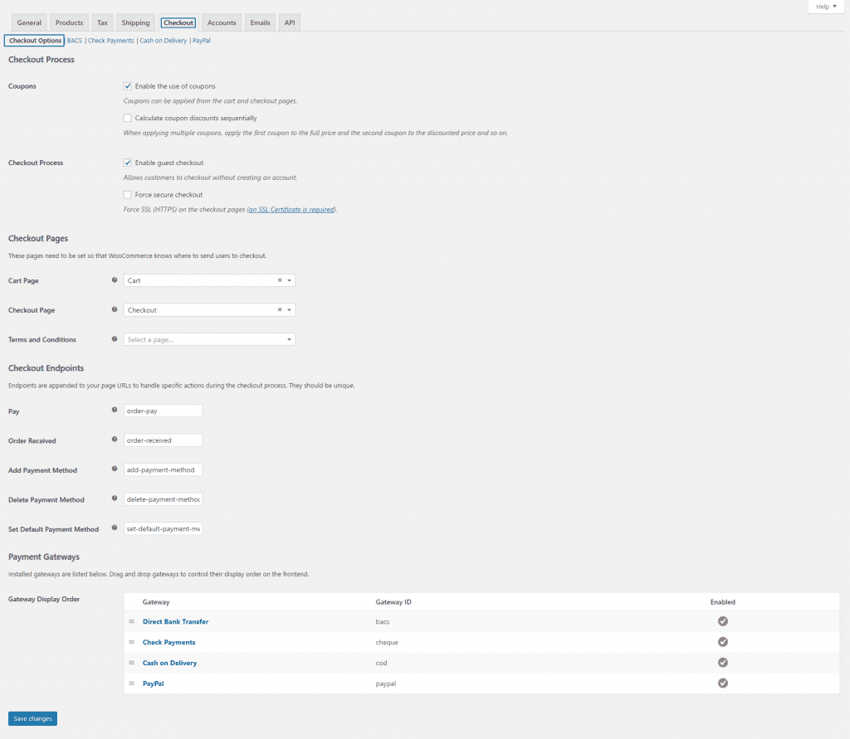
Task: Open the Emails settings tab
Action: [260, 22]
